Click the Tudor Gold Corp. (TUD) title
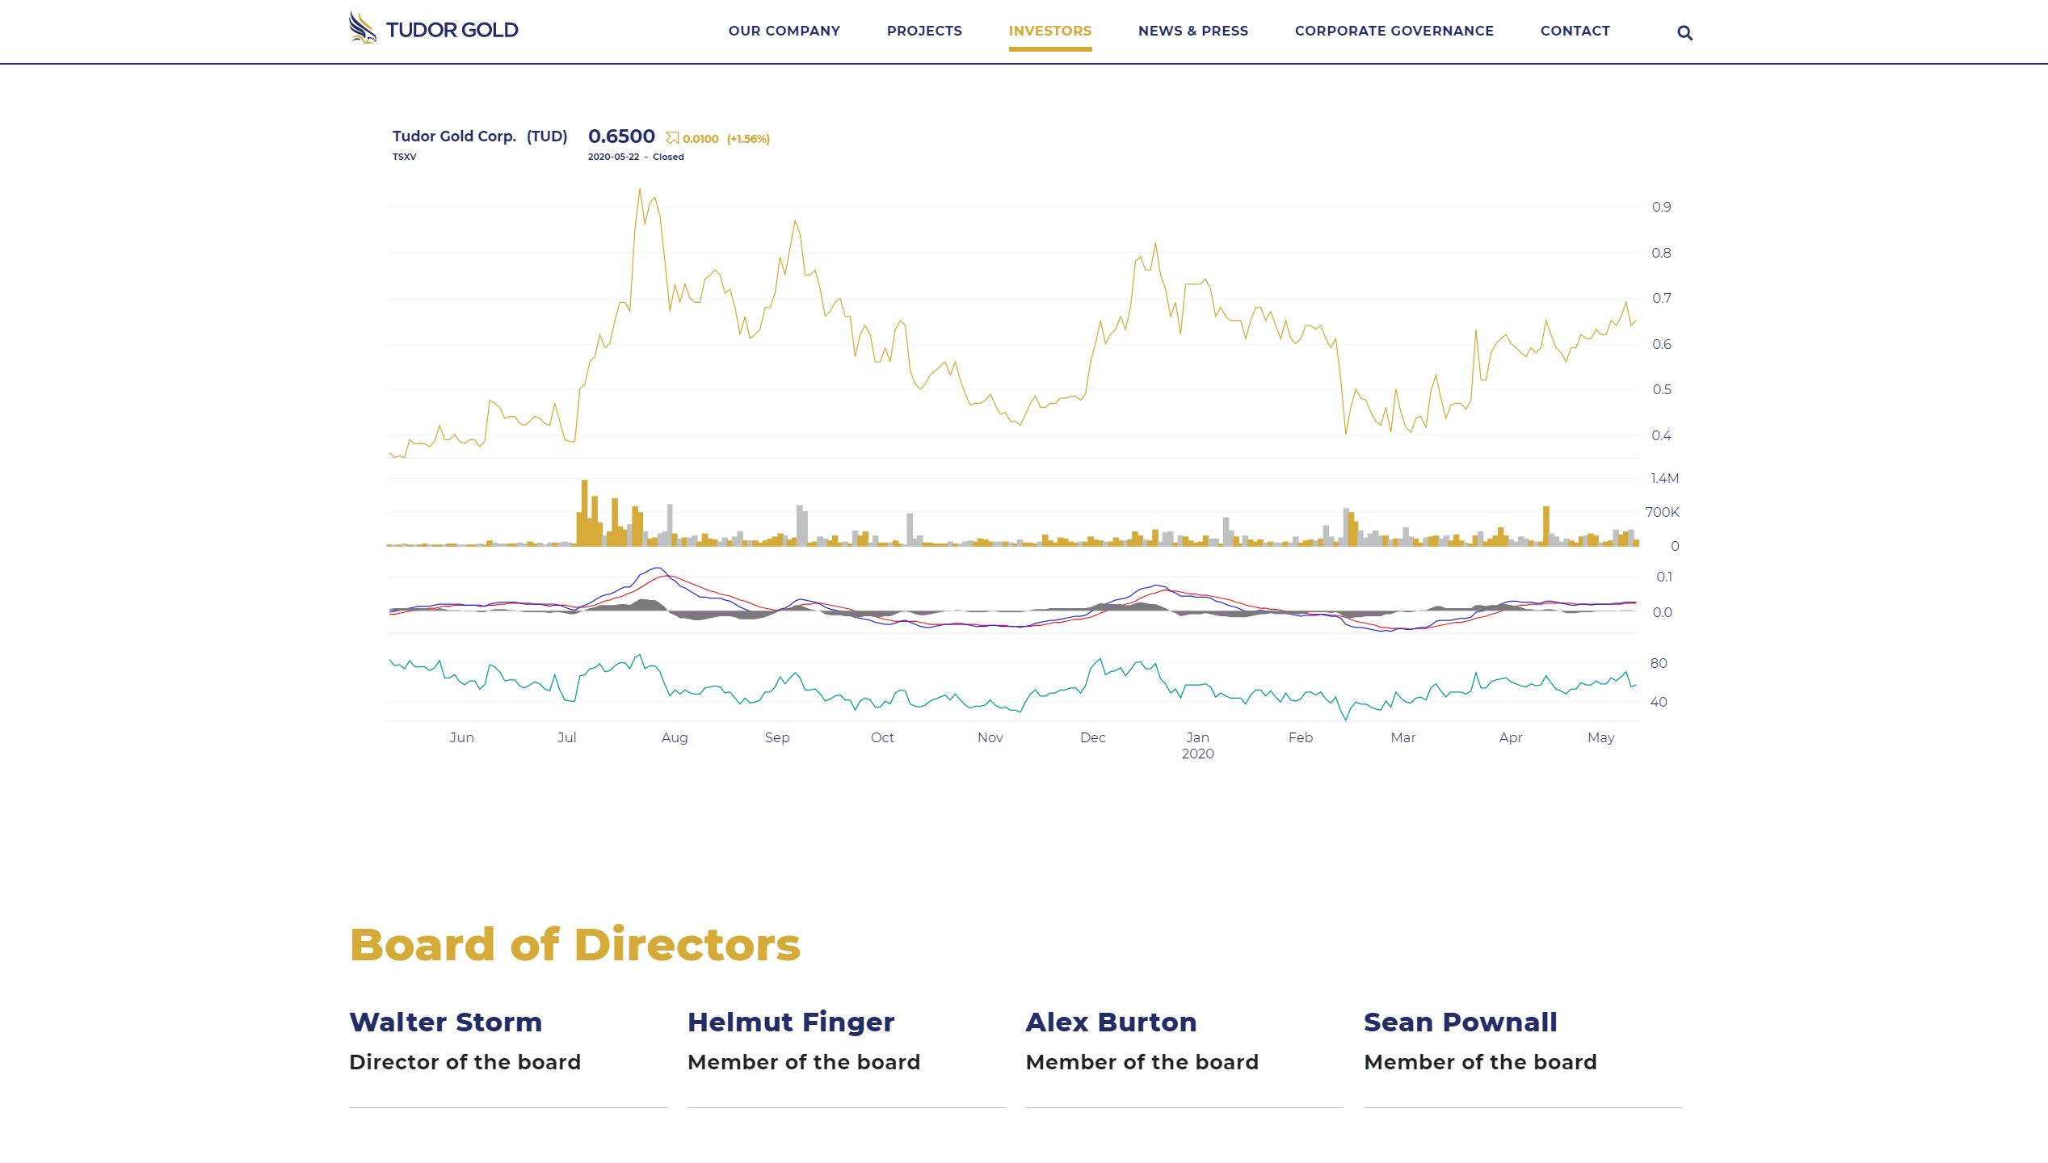This screenshot has width=2048, height=1163. pos(480,136)
